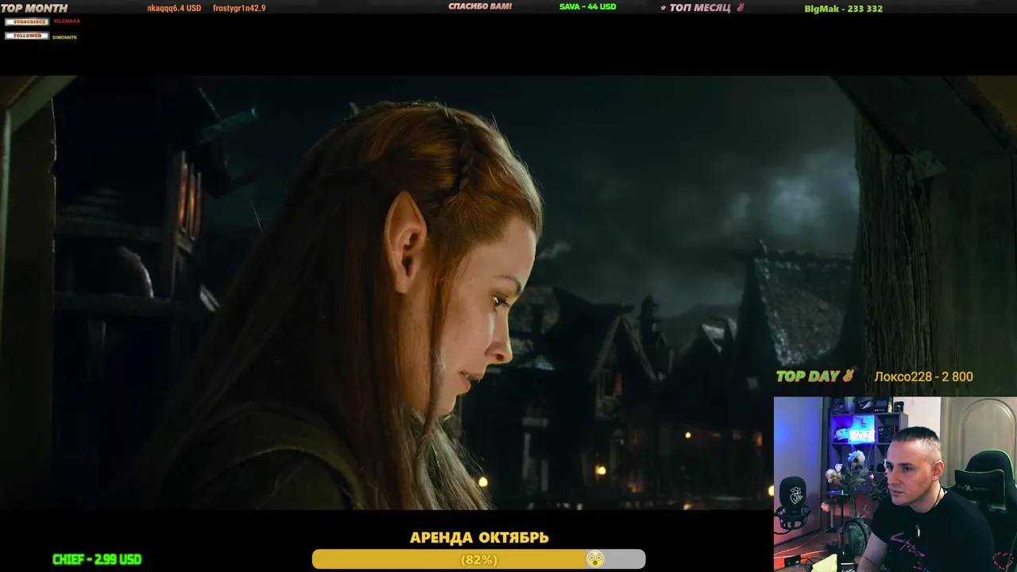Click the Локсо228 - 2 800 entry

click(x=923, y=377)
